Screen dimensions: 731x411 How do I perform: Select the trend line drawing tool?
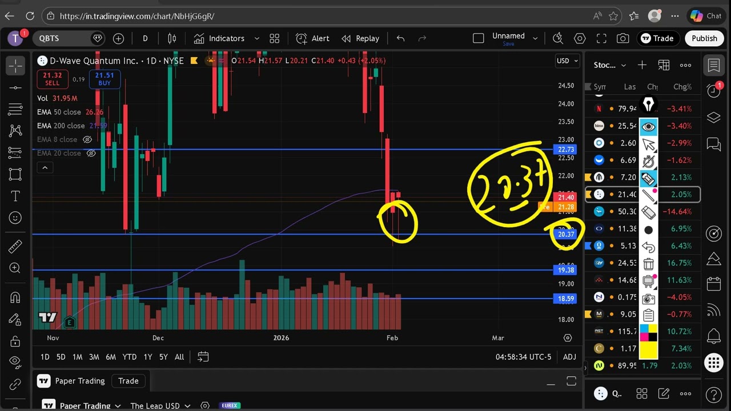[x=15, y=87]
